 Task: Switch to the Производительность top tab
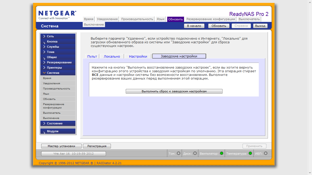(x=137, y=19)
